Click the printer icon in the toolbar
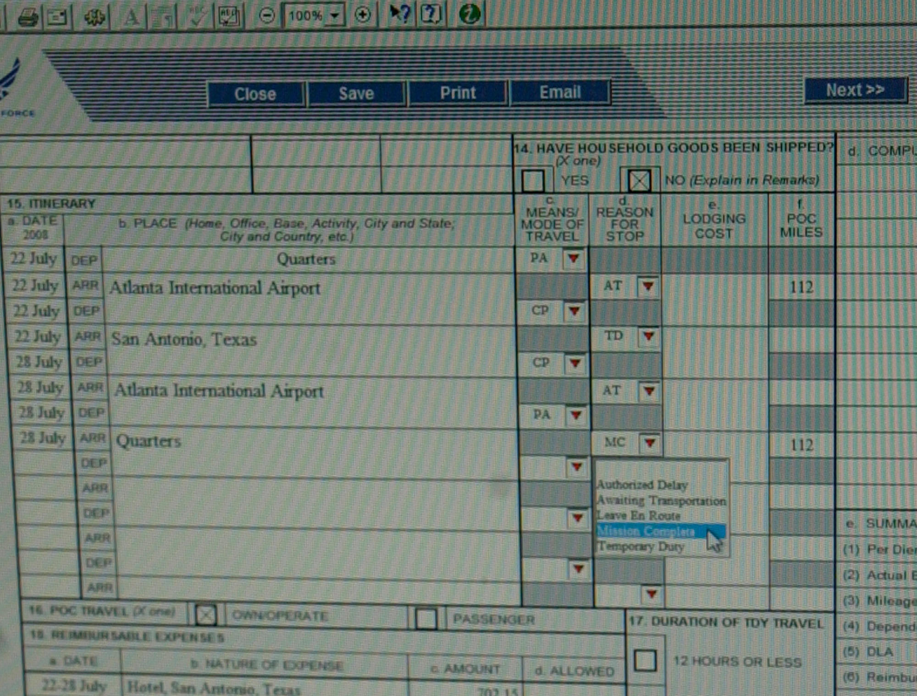Image resolution: width=917 pixels, height=696 pixels. point(28,18)
